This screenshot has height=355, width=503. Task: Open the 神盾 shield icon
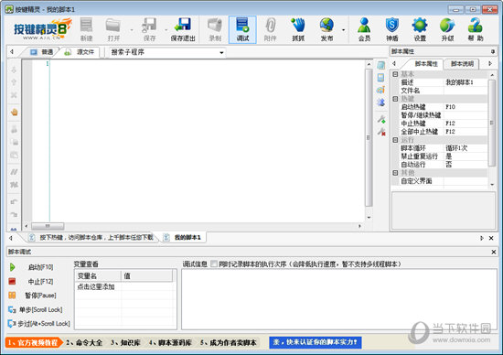click(x=392, y=29)
